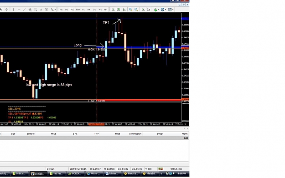The height and width of the screenshot is (178, 285).
Task: Open the 'indicat...' taskbar window
Action: [x=19, y=173]
